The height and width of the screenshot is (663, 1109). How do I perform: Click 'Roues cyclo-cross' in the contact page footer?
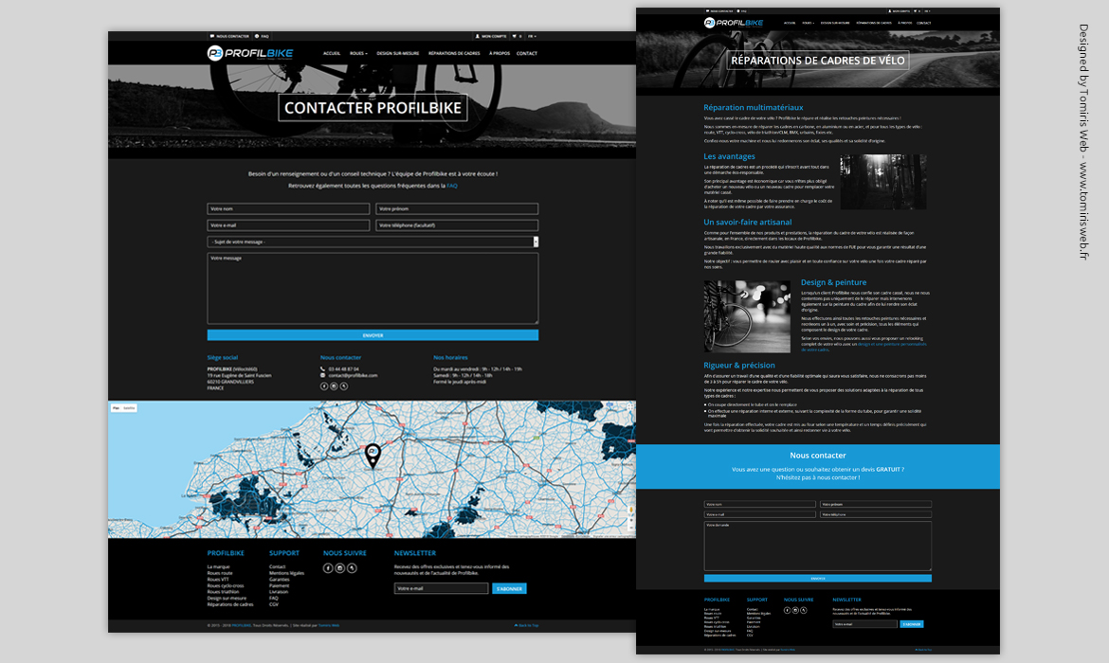[x=226, y=586]
